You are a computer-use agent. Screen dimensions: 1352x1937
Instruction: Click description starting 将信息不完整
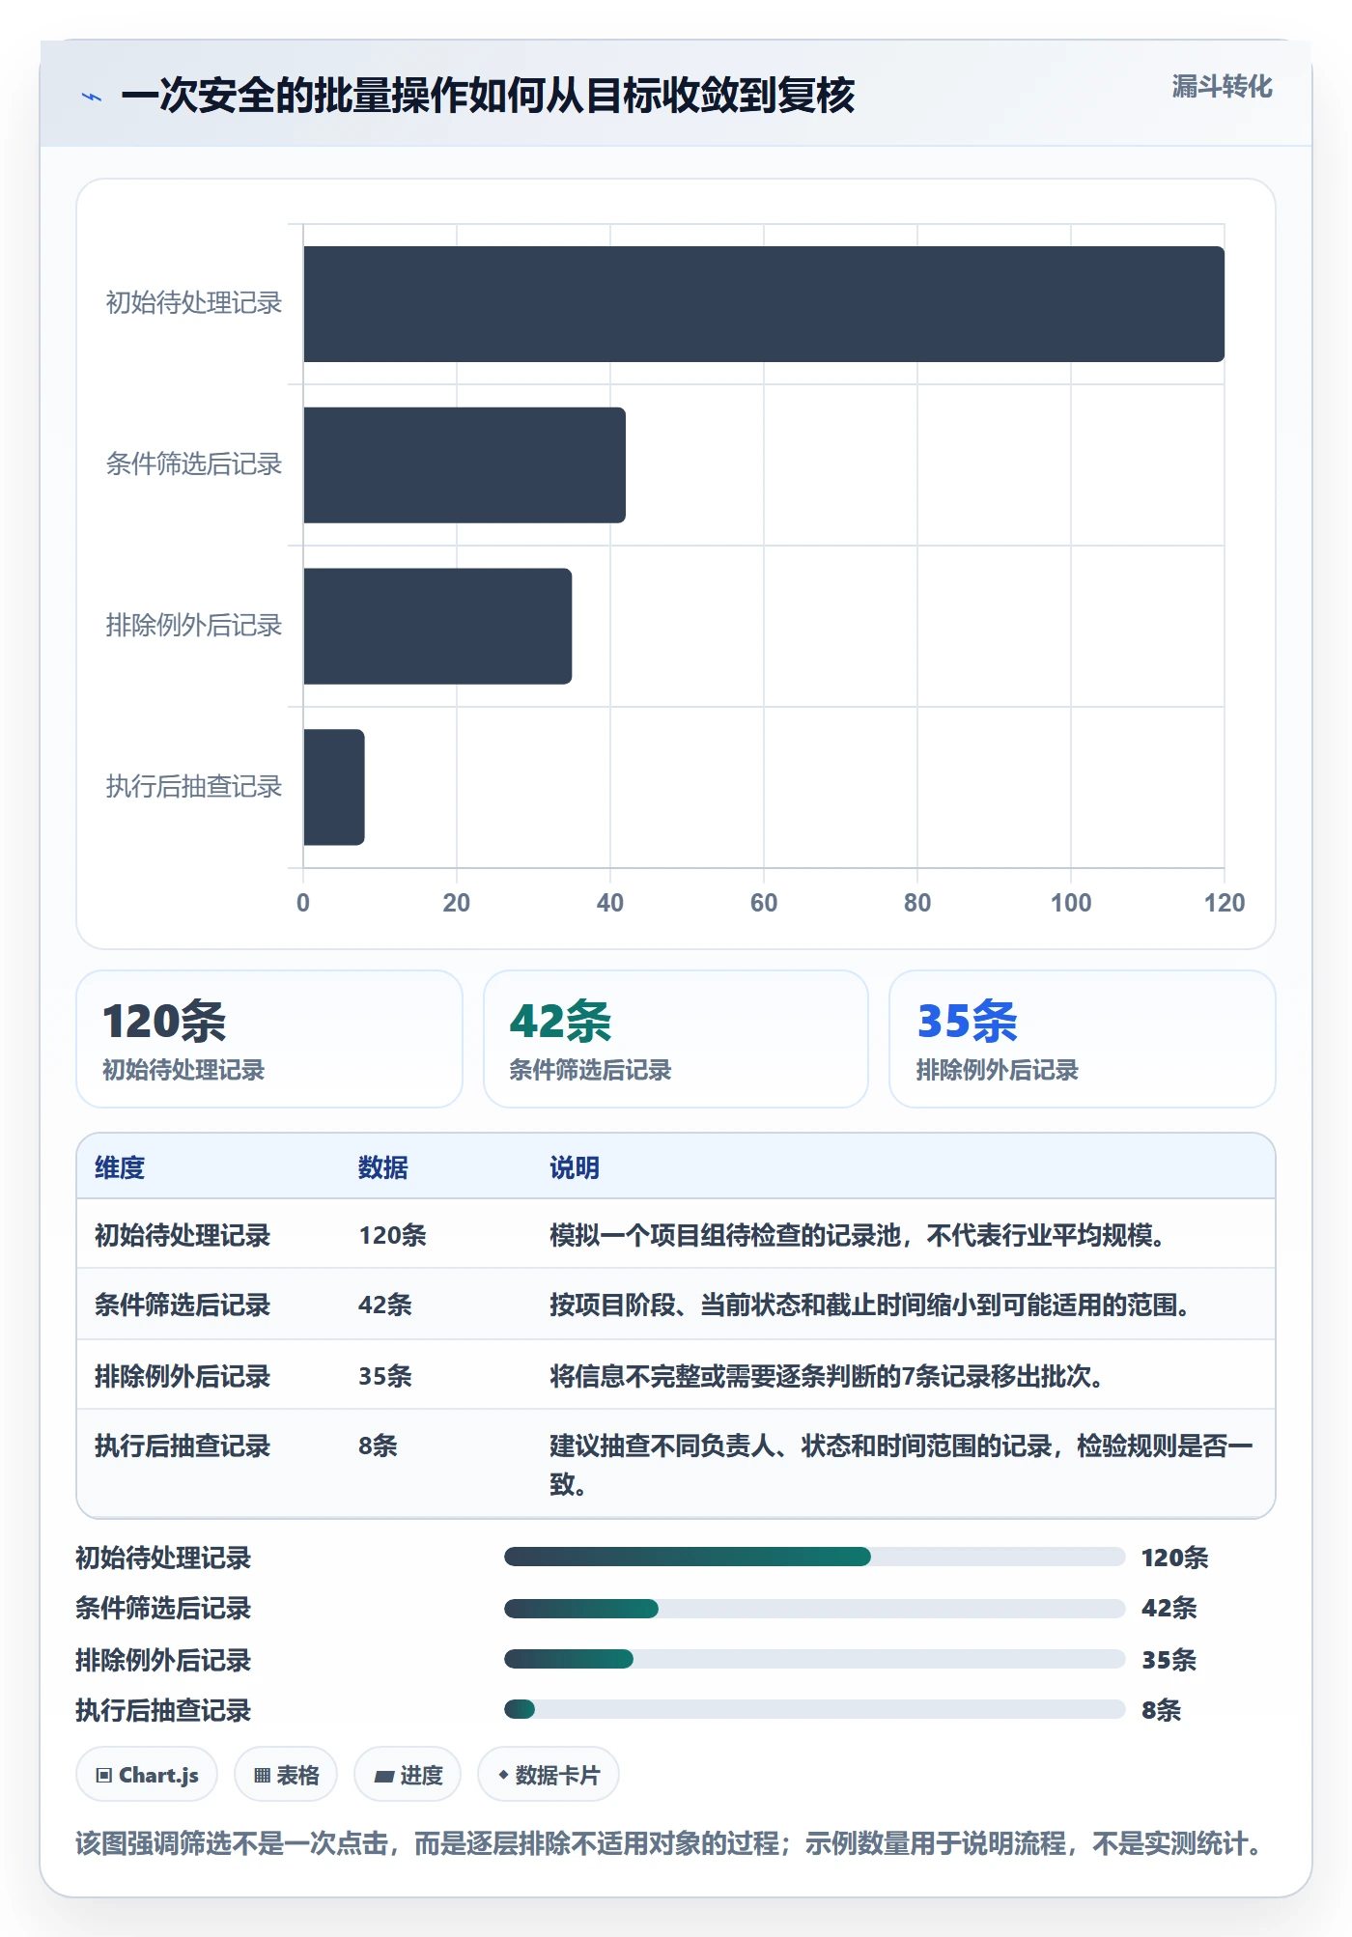[827, 1376]
